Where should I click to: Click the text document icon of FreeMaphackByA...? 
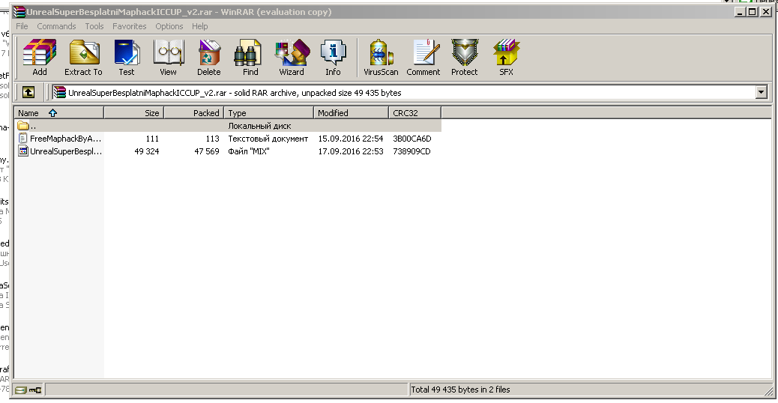click(22, 139)
